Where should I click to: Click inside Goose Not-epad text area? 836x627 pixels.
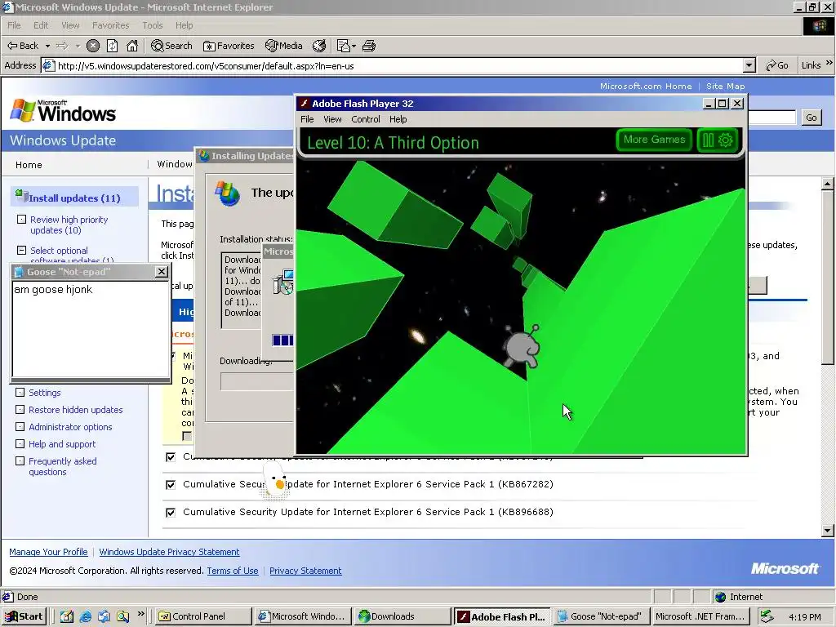(91, 329)
